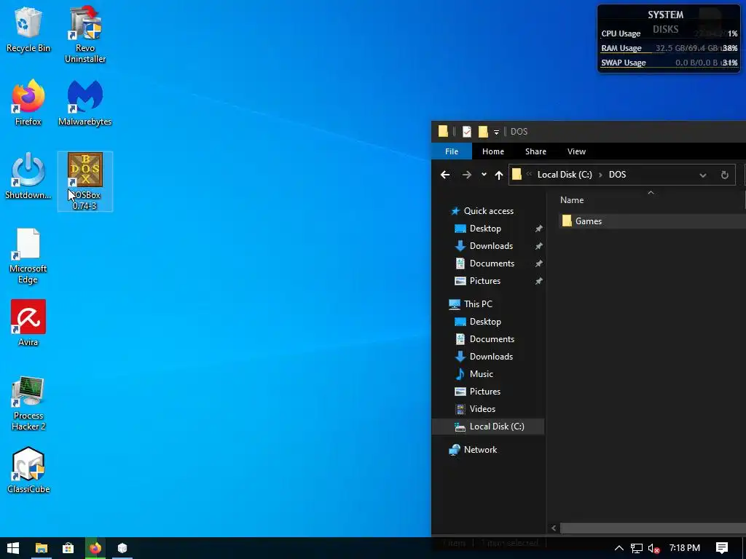Switch to the Share ribbon tab
Screen dimensions: 746x559
pos(535,151)
